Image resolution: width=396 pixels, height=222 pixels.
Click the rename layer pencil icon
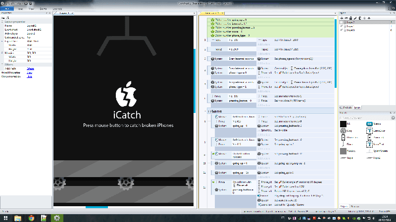(x=355, y=18)
